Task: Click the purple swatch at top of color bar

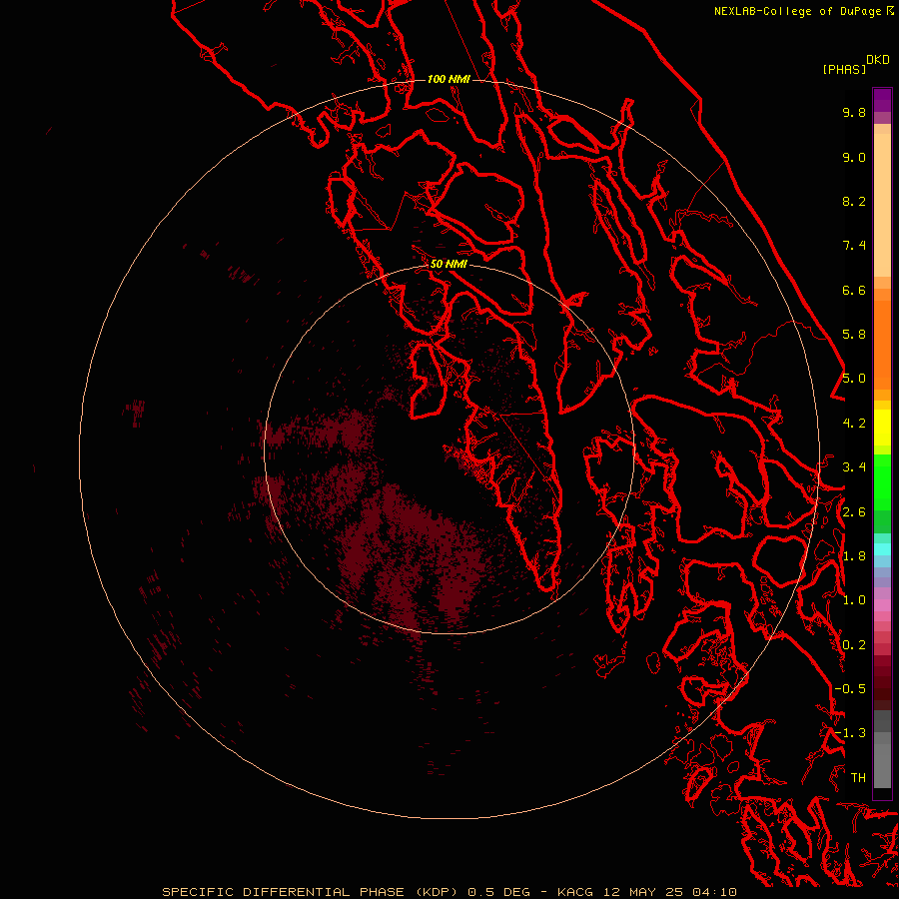Action: pos(882,100)
